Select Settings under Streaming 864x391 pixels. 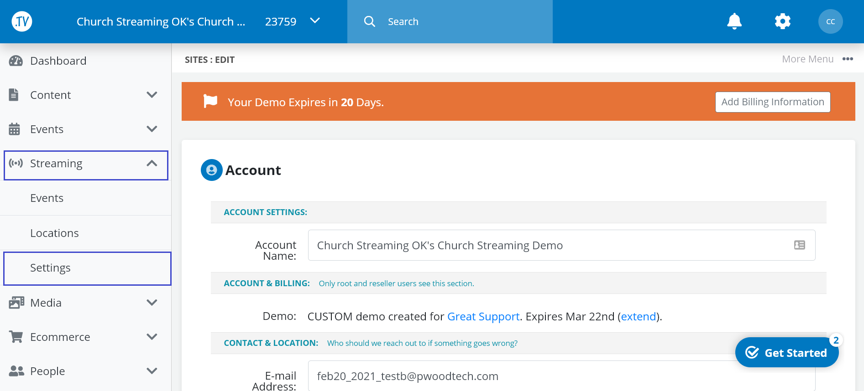click(50, 268)
